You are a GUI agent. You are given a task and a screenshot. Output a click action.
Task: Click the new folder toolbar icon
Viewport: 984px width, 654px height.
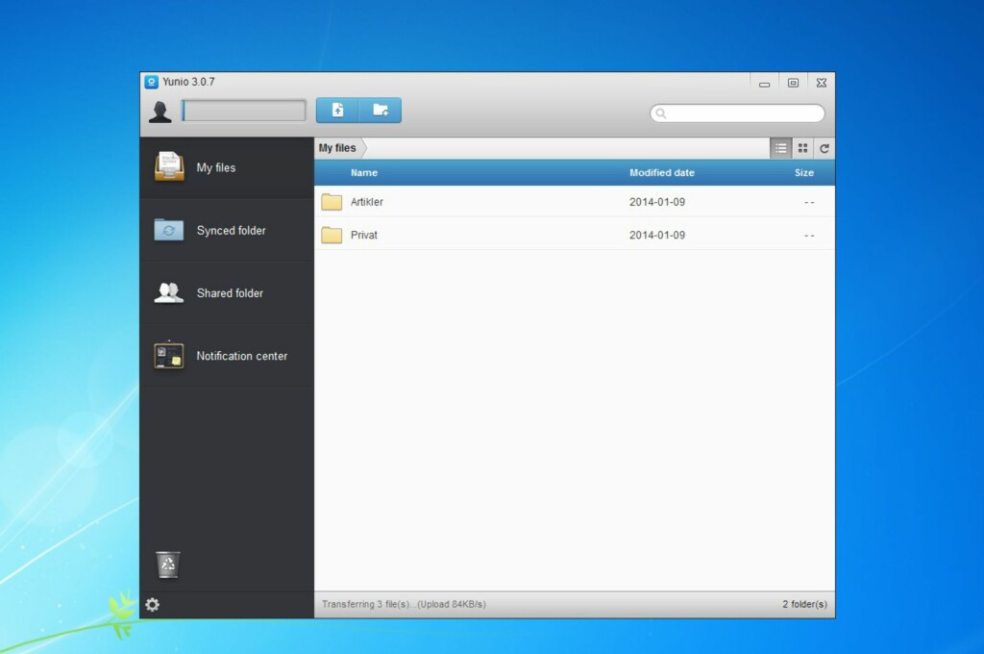point(381,111)
